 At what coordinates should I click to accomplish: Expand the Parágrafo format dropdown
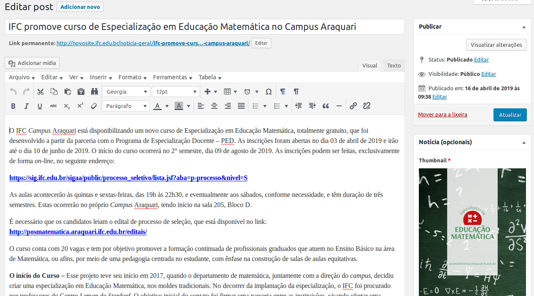click(x=126, y=106)
